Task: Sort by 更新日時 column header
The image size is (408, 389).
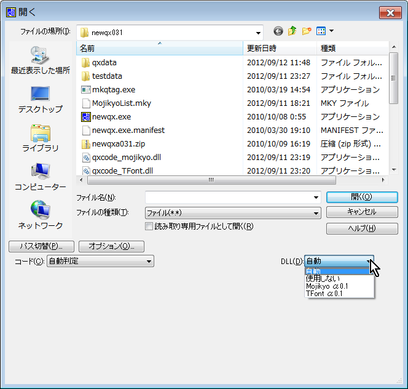Action: [x=280, y=48]
